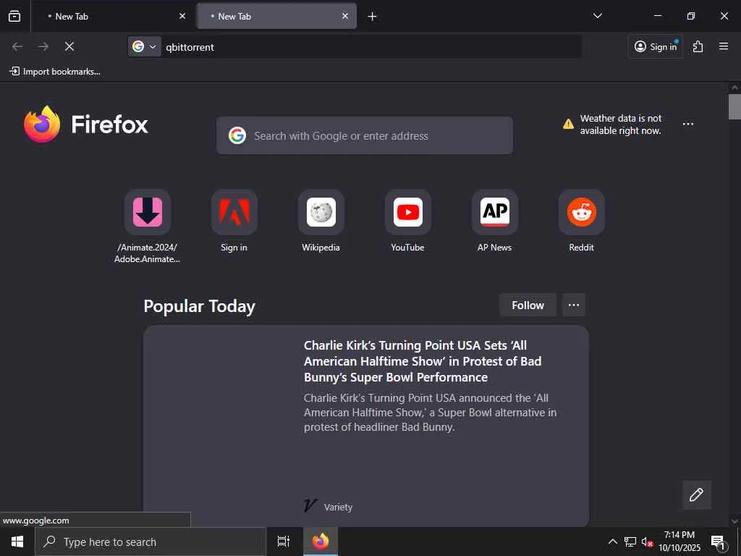Expand the list all tabs chevron
741x556 pixels.
pyautogui.click(x=597, y=16)
